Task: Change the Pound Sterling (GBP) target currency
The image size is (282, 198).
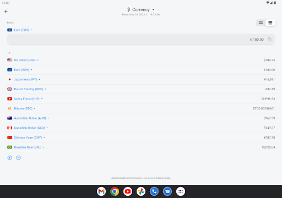Action: coord(27,89)
